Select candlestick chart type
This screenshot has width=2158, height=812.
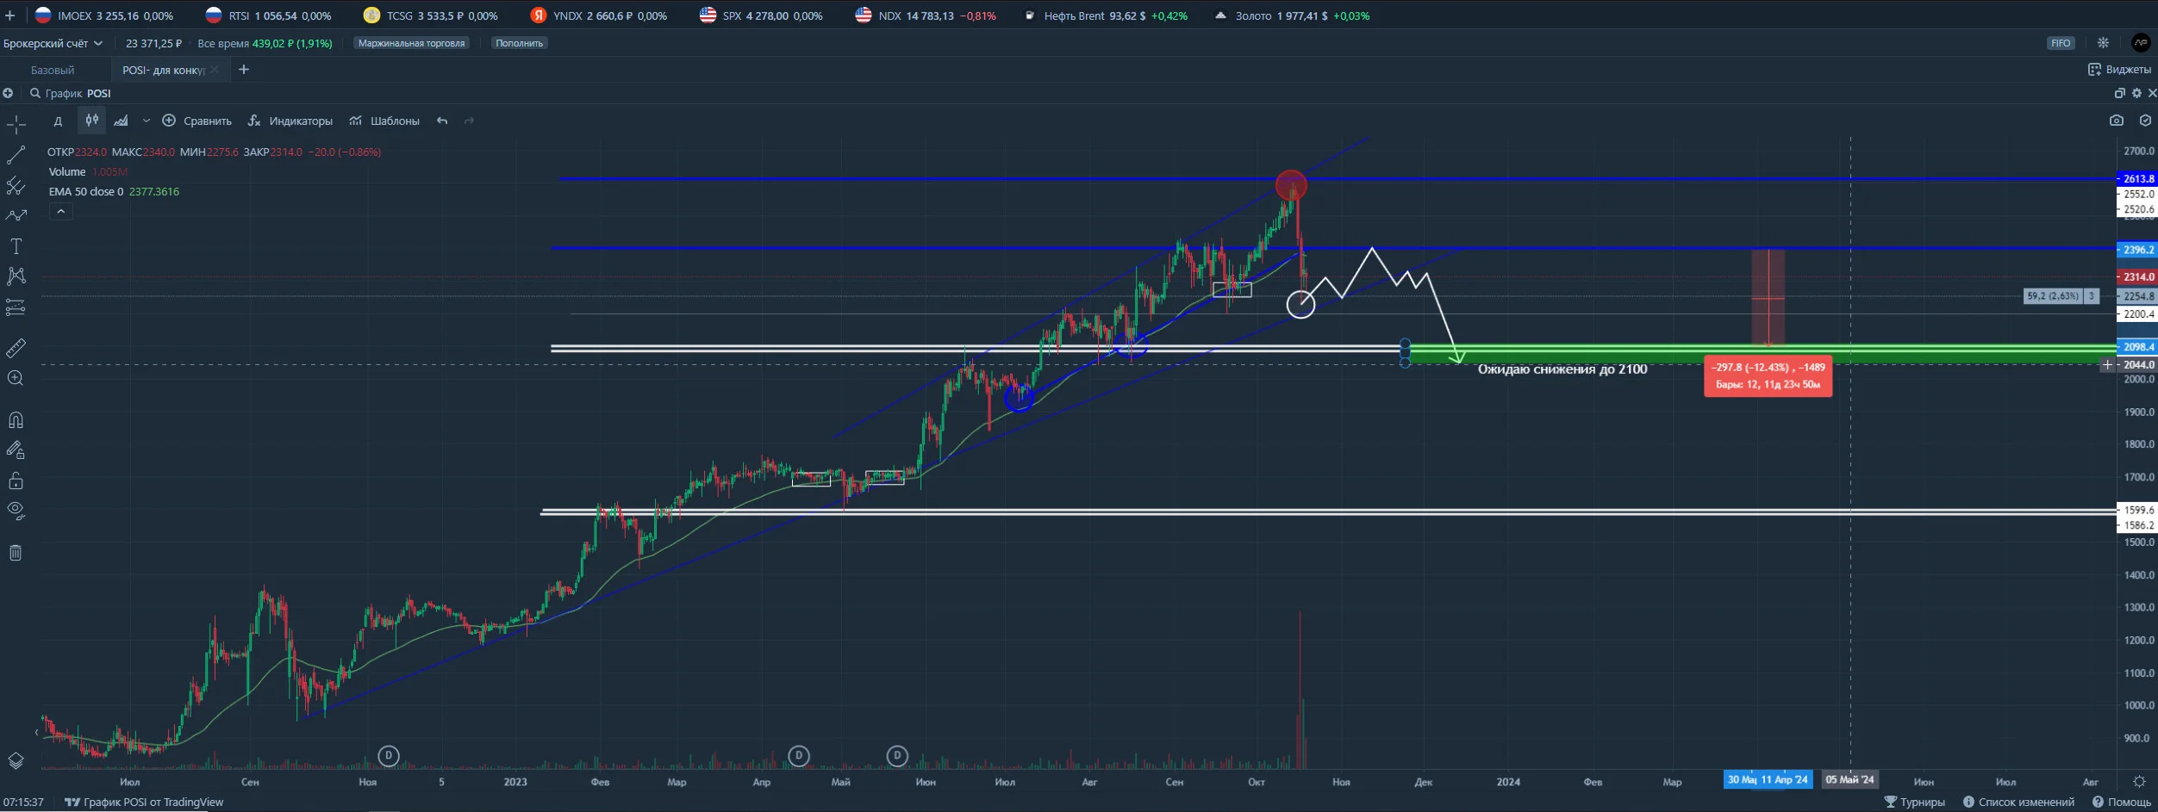coord(91,121)
